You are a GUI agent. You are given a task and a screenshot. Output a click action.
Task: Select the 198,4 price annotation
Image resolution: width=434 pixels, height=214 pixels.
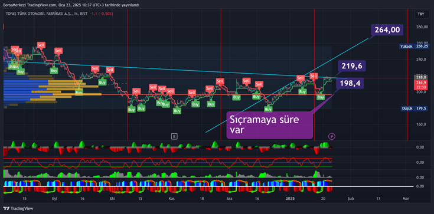[x=350, y=83]
